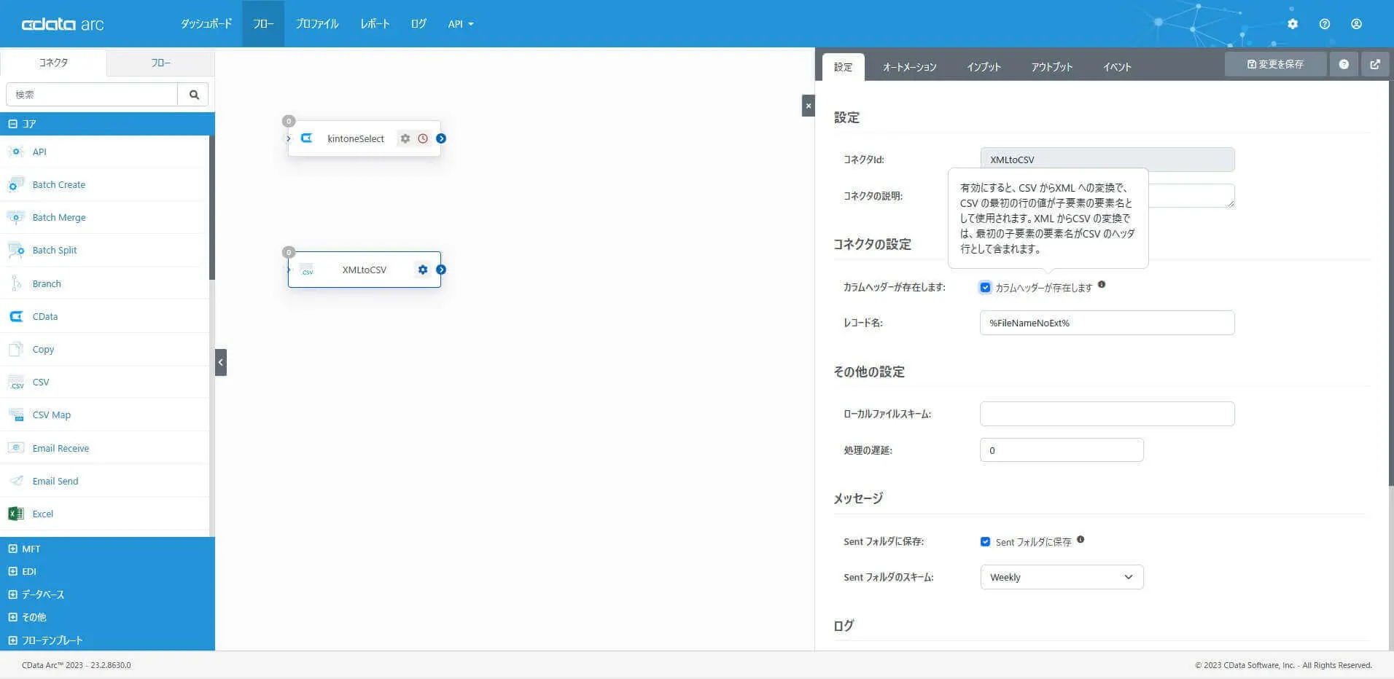The image size is (1394, 679).
Task: Select the CSV Map connector
Action: pyautogui.click(x=105, y=415)
